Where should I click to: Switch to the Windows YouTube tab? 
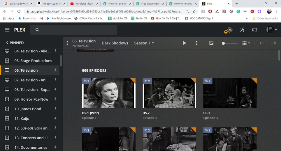coord(84,3)
